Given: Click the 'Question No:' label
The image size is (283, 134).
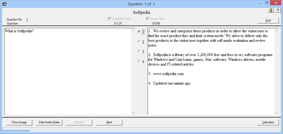Looking at the screenshot, I should [15, 19].
